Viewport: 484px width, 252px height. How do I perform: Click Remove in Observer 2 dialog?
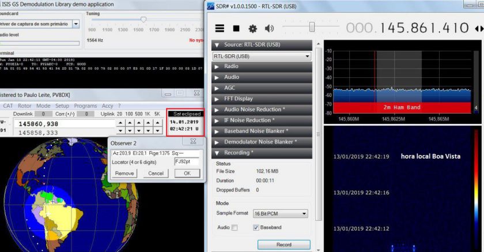coord(124,173)
